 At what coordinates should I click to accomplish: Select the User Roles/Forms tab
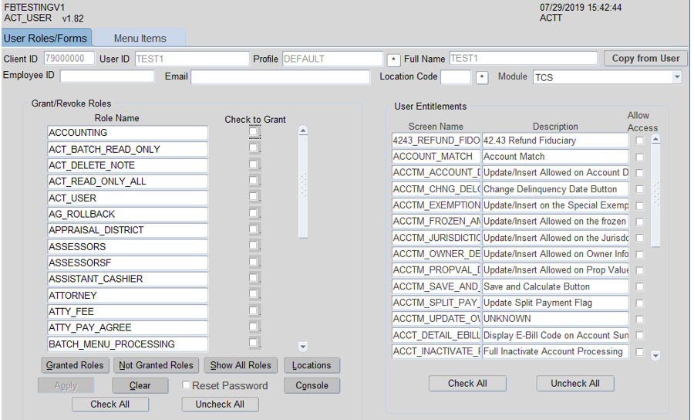pos(46,38)
